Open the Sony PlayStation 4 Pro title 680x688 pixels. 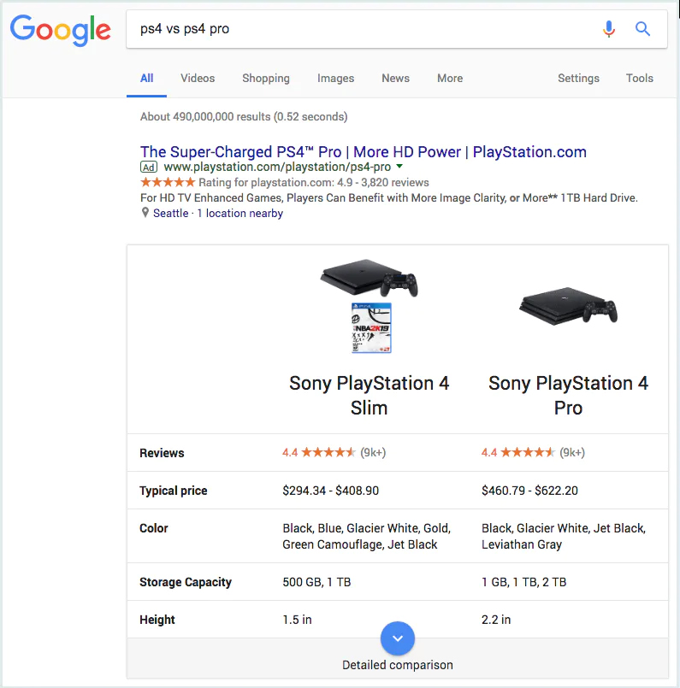[568, 396]
